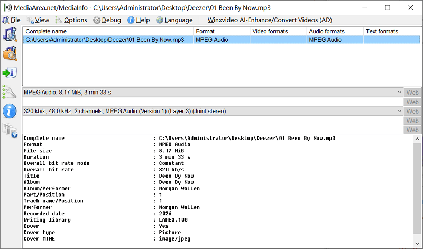Expand the 320 kb/s audio stream dropdown

[400, 111]
